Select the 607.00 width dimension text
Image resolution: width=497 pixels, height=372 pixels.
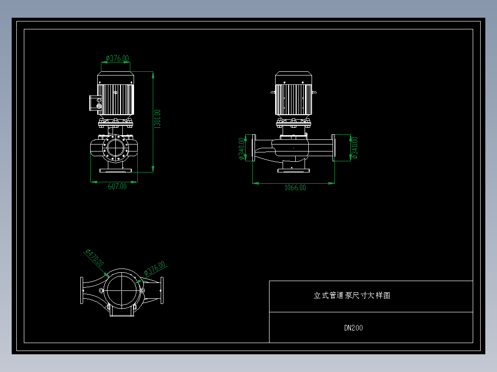[117, 186]
